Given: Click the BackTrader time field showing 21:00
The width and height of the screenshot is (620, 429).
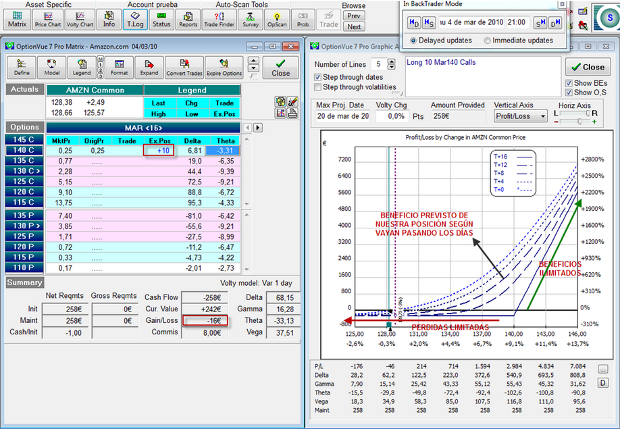Looking at the screenshot, I should coord(517,22).
